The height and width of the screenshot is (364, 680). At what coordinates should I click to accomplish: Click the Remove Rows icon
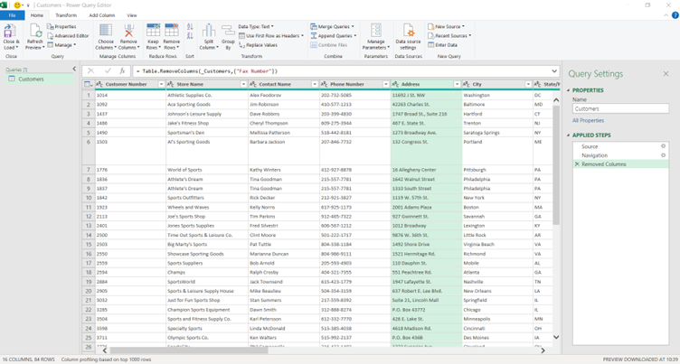[x=171, y=31]
